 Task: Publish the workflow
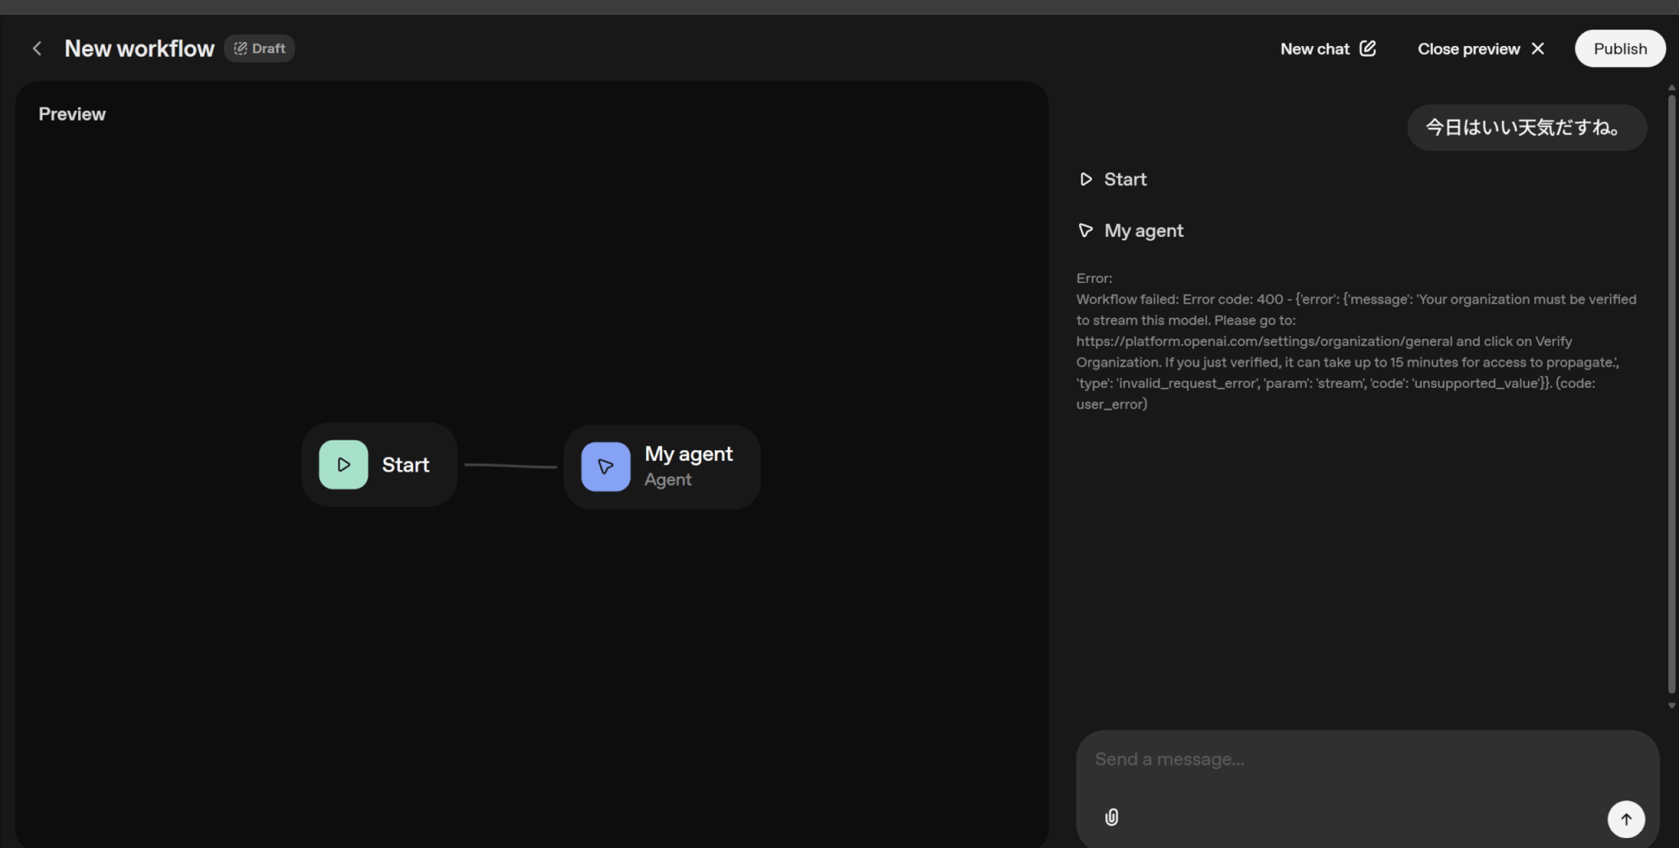click(x=1619, y=49)
